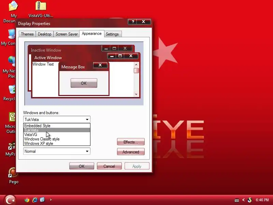Open the Start menu crescent orb
Image resolution: width=273 pixels, height=205 pixels.
[x=10, y=200]
